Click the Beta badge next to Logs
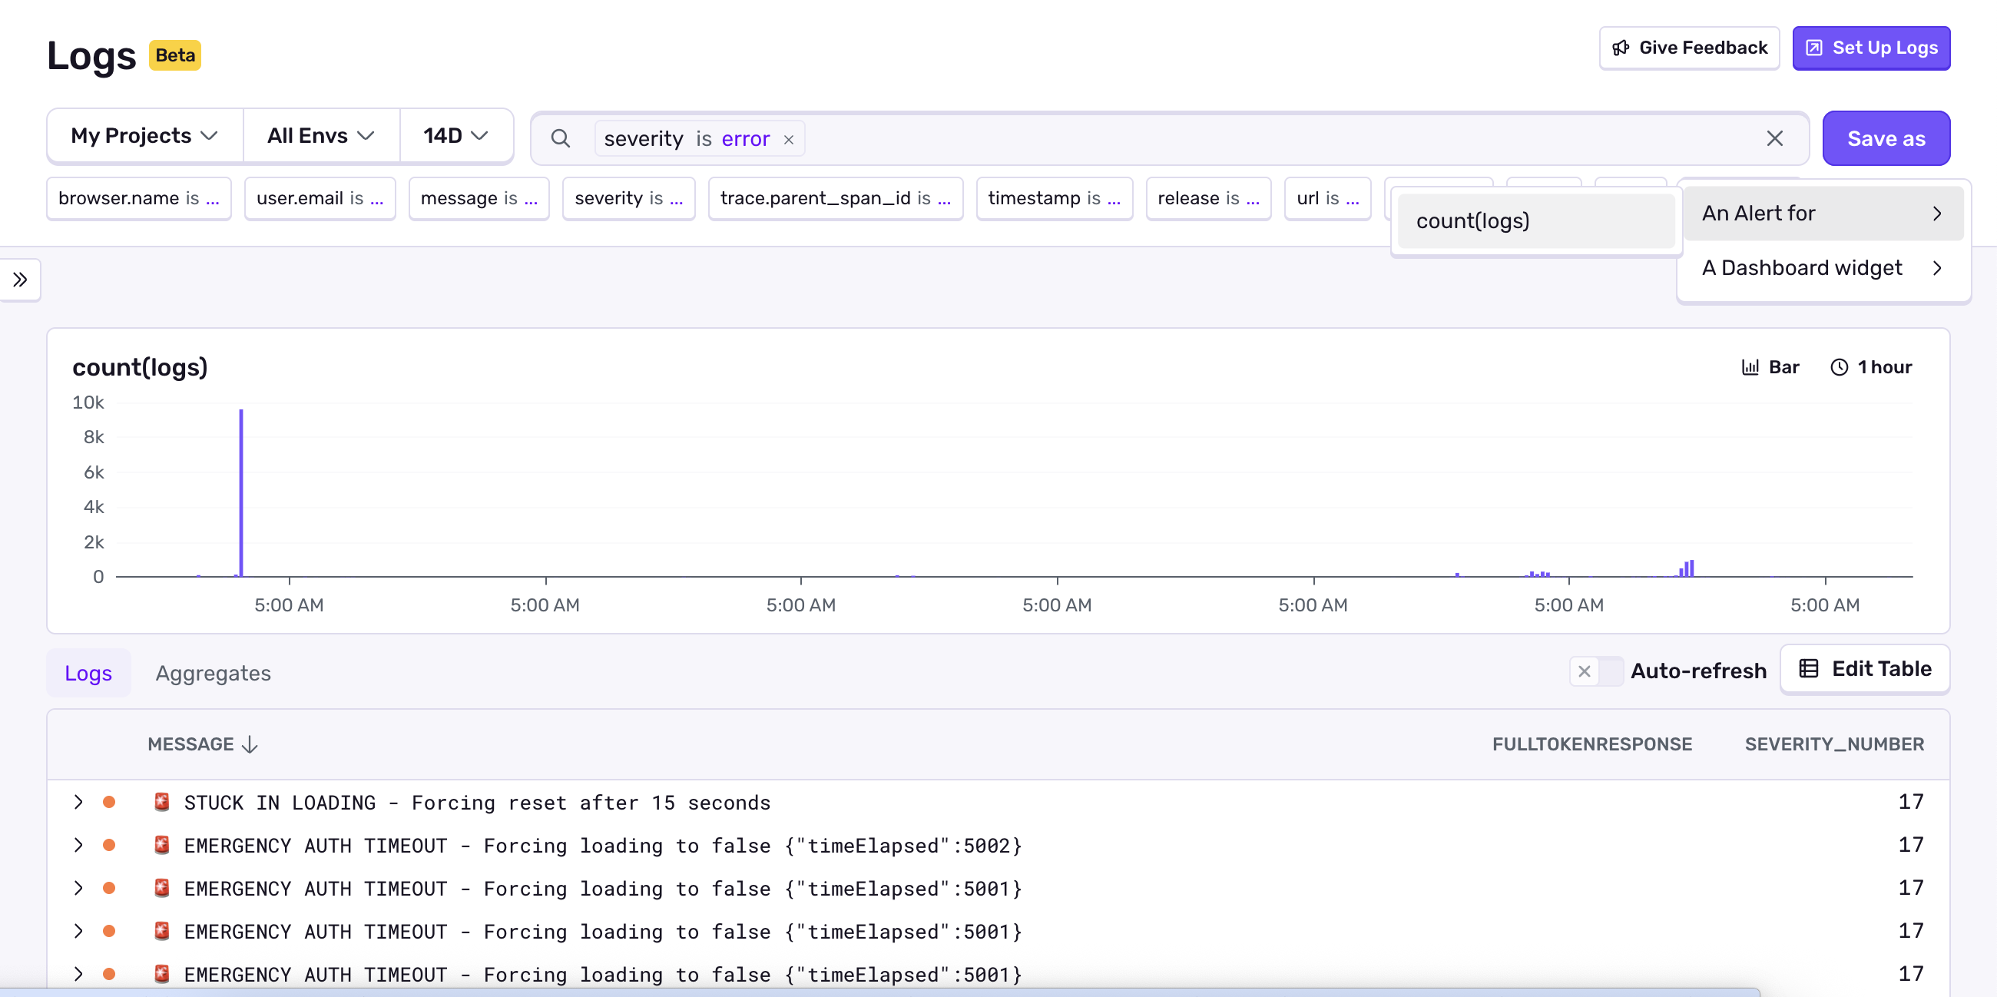This screenshot has height=997, width=1997. coord(175,56)
